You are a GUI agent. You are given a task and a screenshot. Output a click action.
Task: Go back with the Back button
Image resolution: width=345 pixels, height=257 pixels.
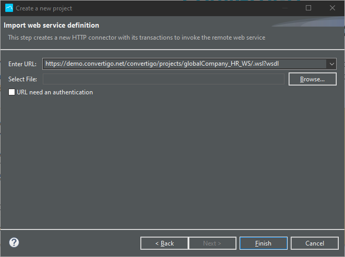tap(164, 243)
